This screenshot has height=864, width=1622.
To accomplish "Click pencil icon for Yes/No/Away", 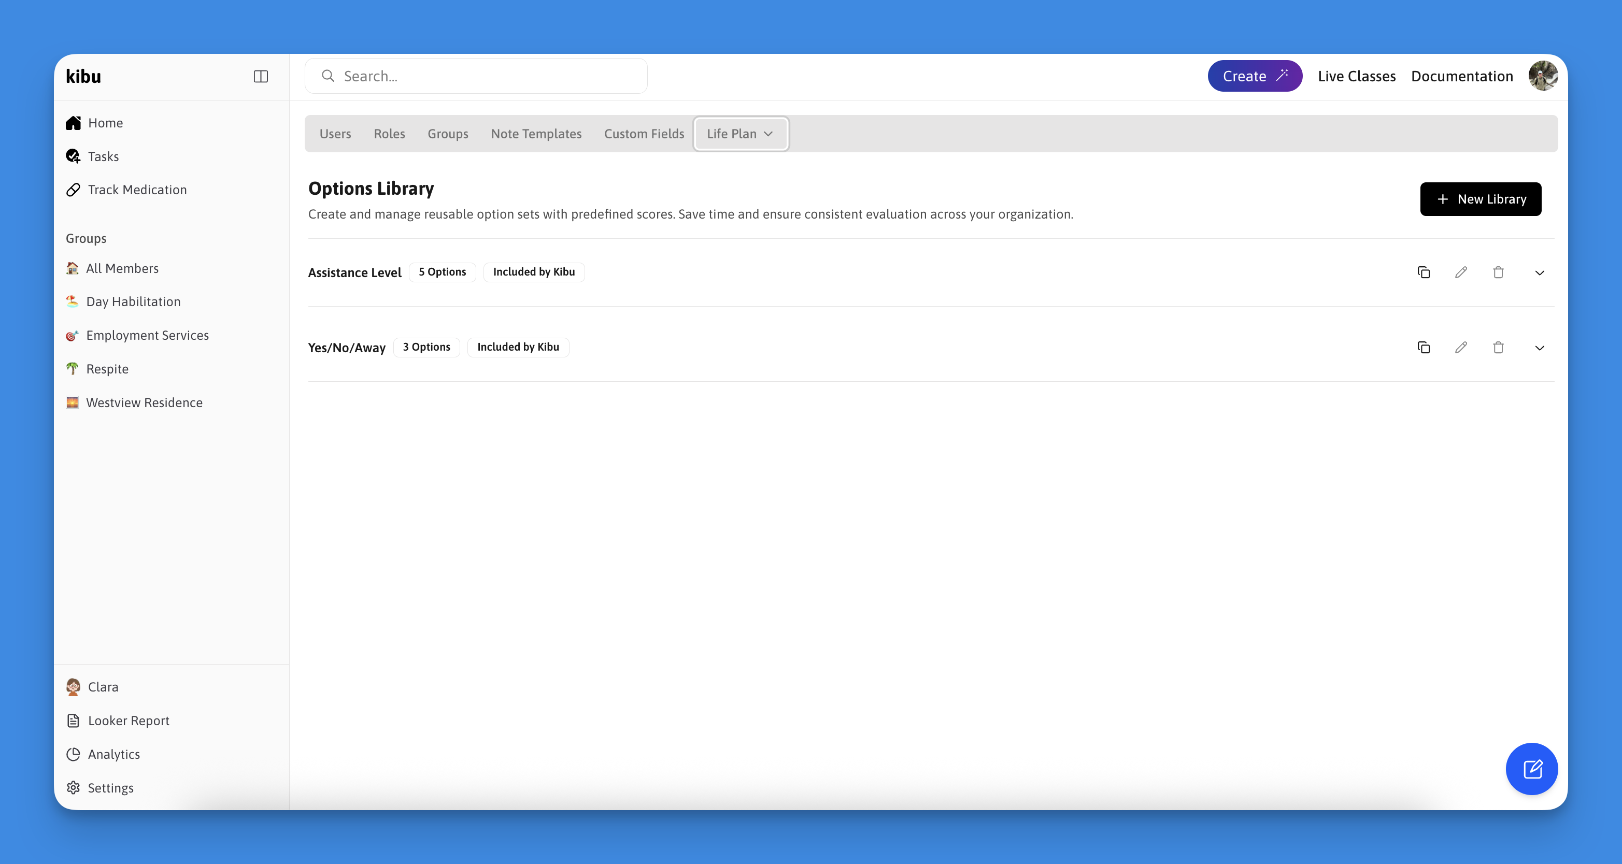I will coord(1461,348).
